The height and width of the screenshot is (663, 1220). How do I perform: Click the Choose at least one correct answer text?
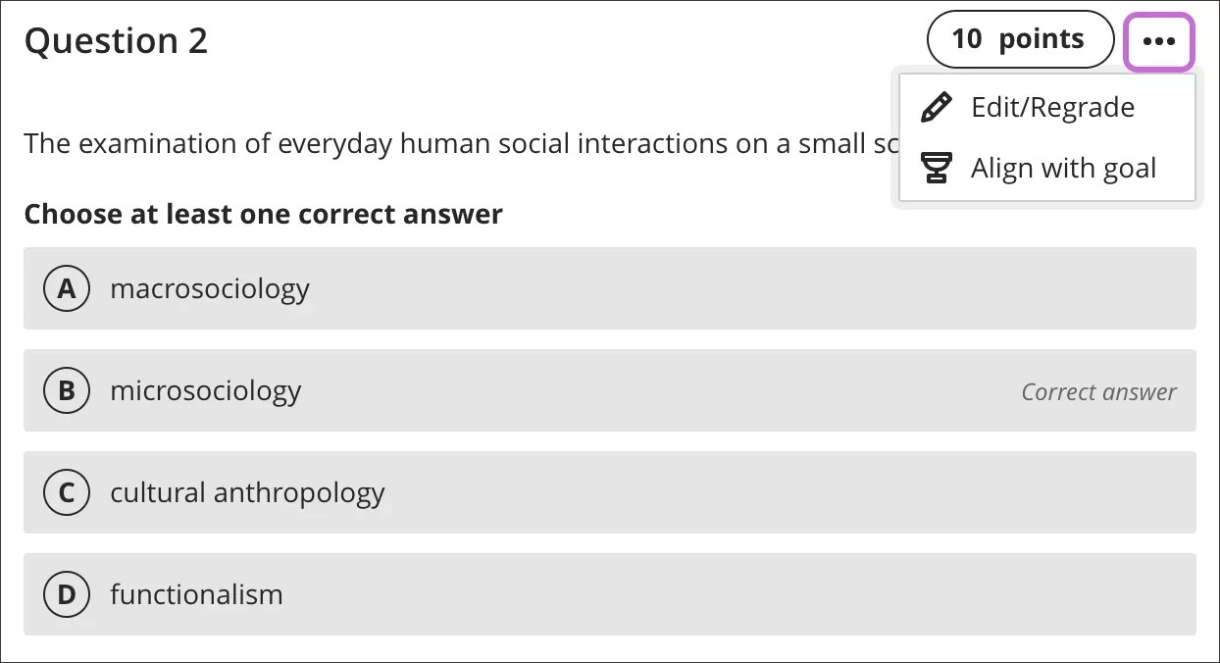point(263,214)
